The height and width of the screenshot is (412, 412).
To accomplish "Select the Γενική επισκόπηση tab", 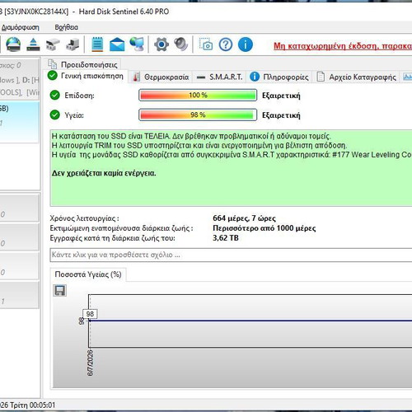I will point(86,76).
